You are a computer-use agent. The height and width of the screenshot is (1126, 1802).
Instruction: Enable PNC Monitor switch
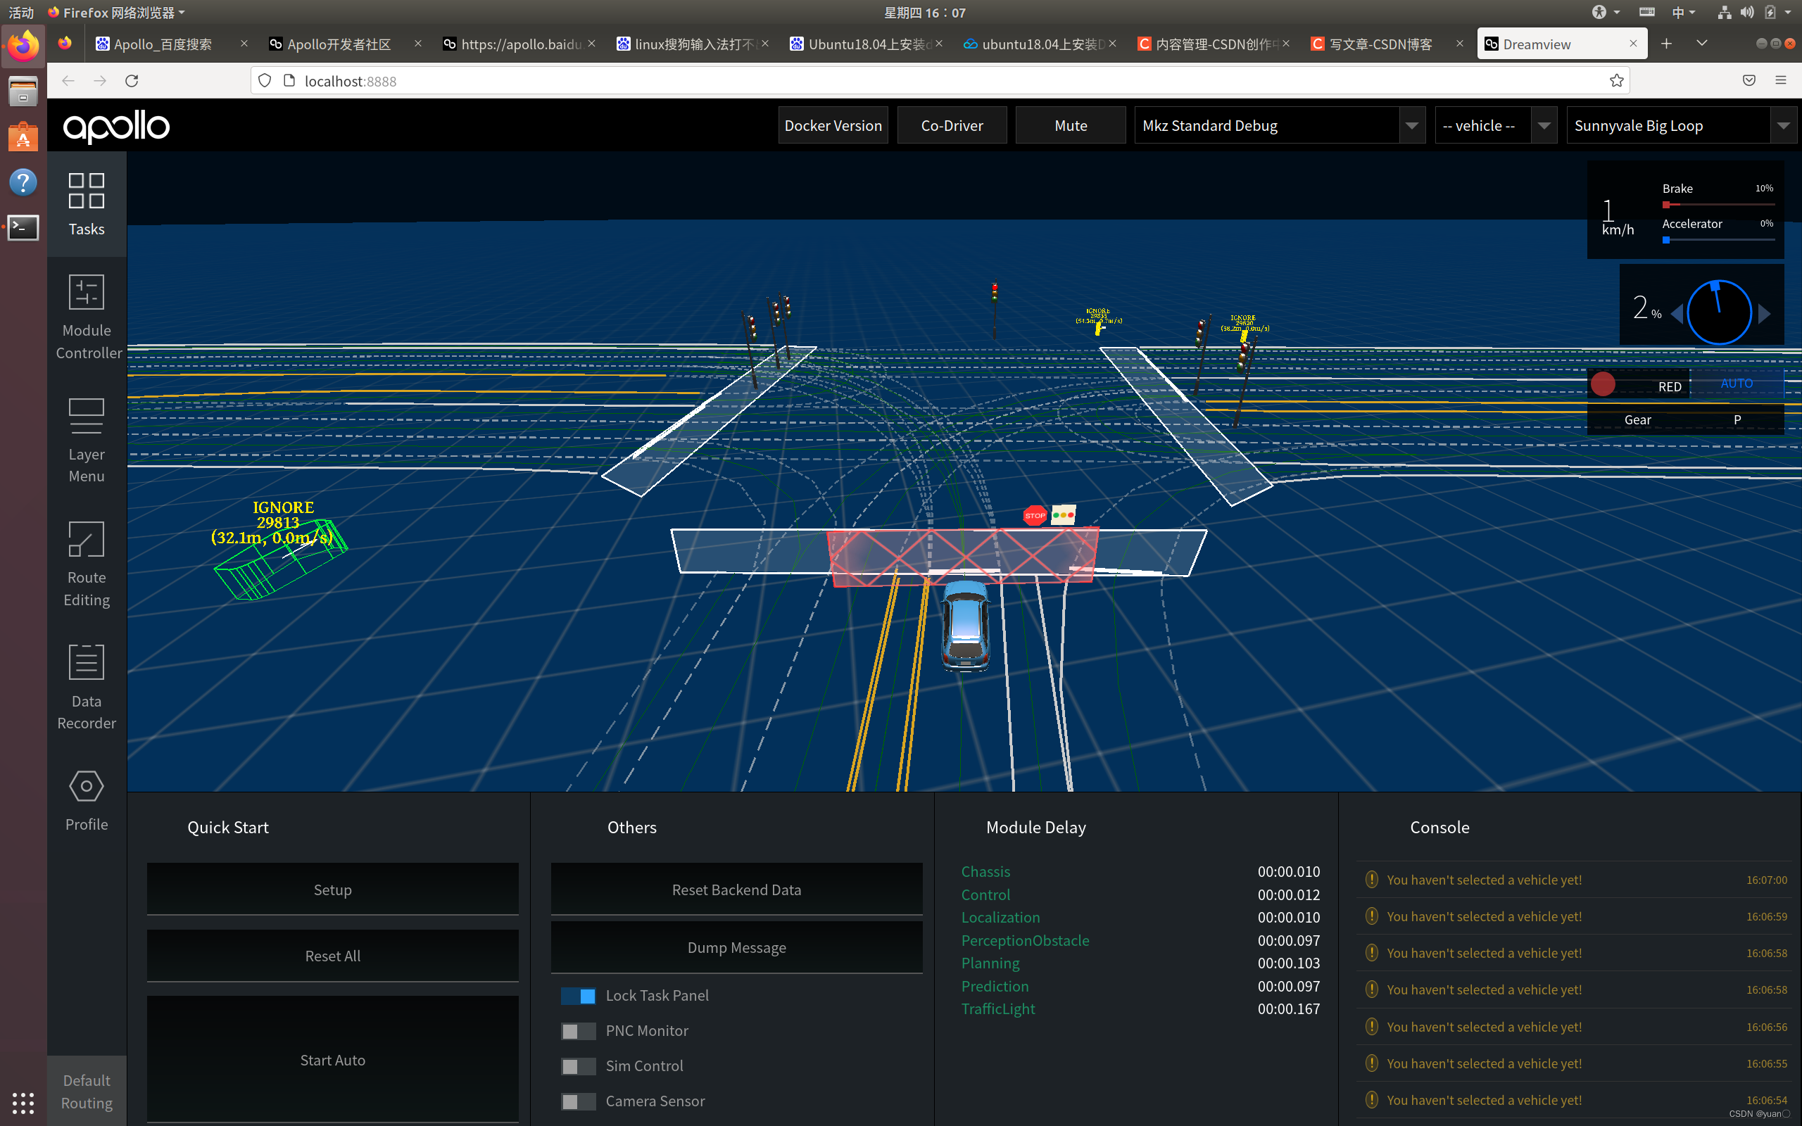[x=578, y=1031]
